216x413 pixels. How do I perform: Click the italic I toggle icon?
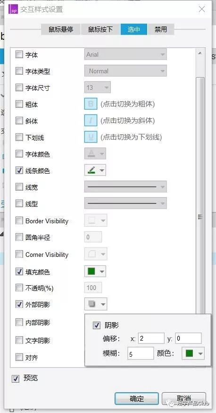pyautogui.click(x=91, y=121)
